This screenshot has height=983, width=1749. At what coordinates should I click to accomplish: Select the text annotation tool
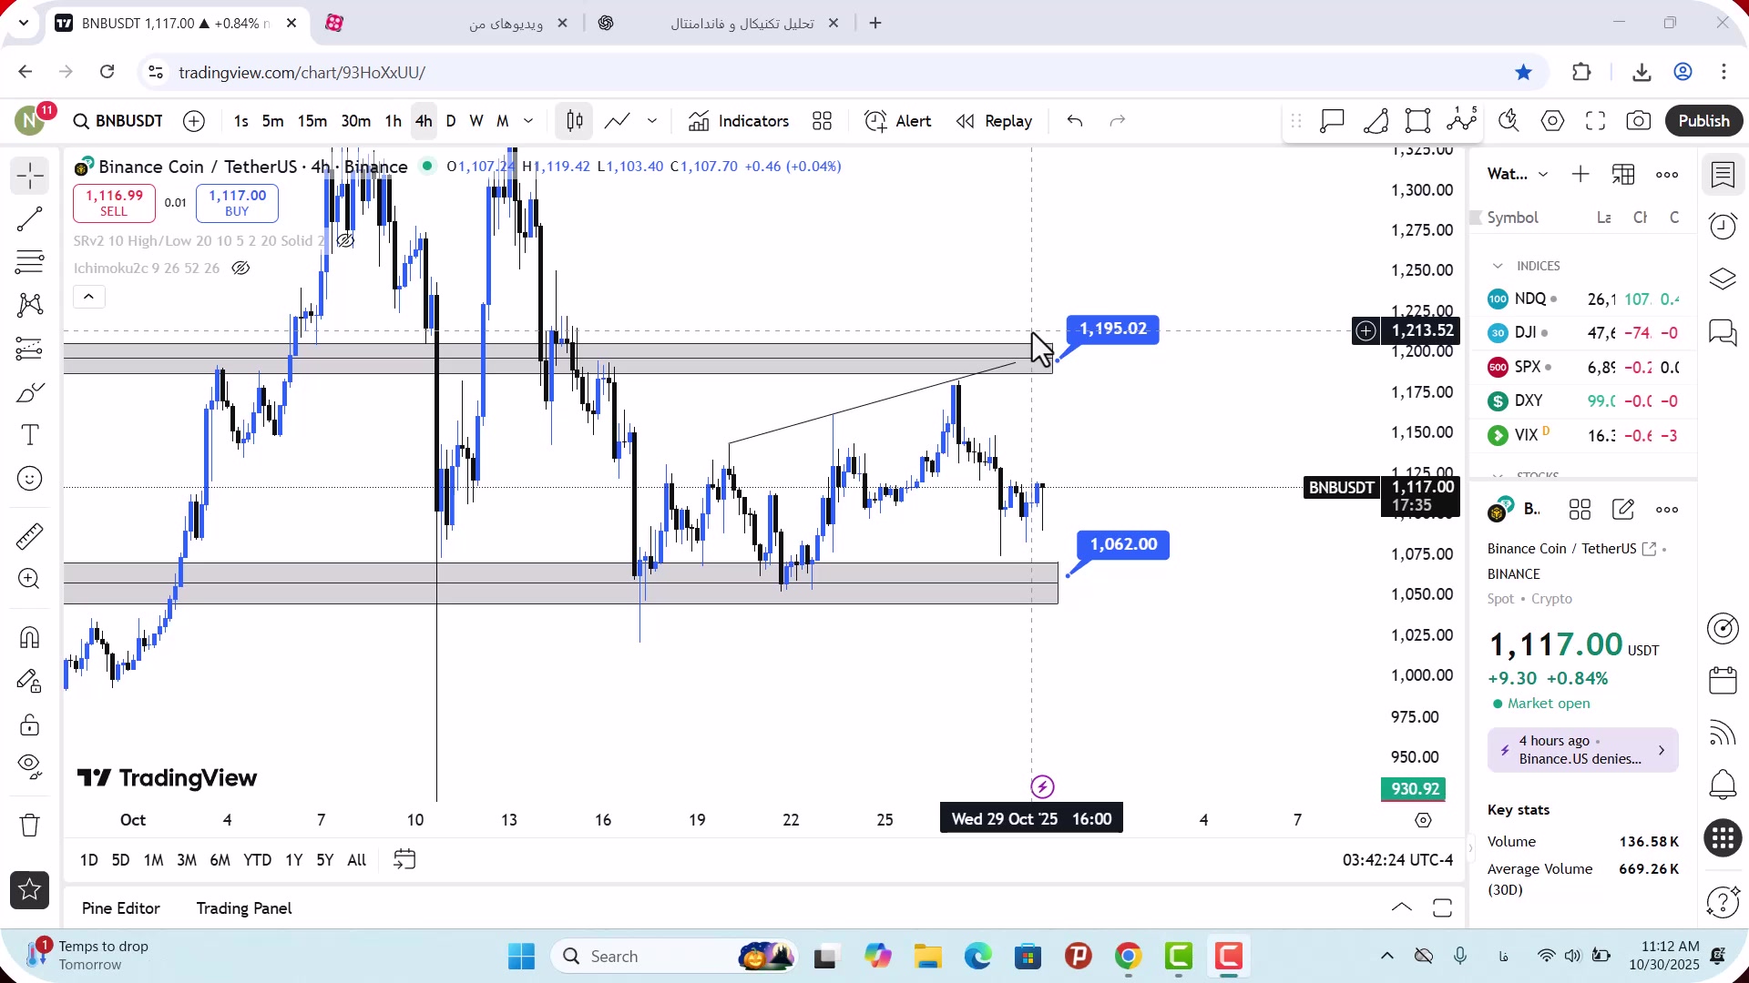coord(30,435)
